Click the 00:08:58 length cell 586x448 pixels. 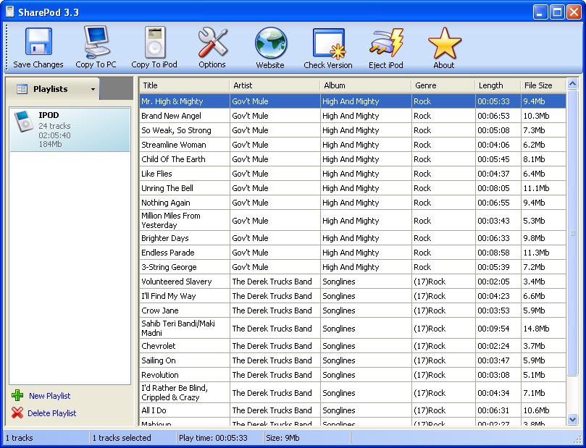[x=498, y=253]
